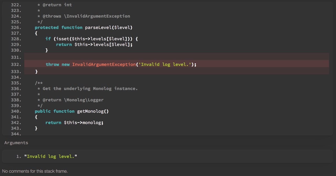336x176 pixels.
Task: Click highlighted line number 333.
Action: [16, 72]
